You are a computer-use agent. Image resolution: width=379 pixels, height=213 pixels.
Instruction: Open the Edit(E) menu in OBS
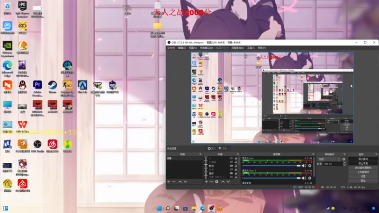[182, 48]
